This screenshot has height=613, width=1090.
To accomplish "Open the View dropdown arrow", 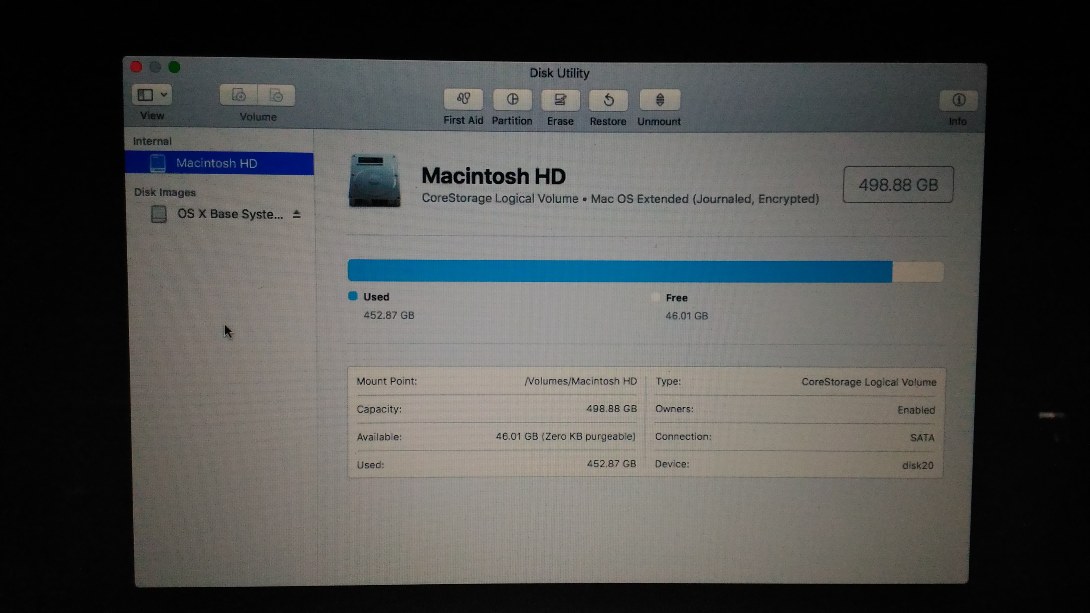I will click(164, 94).
